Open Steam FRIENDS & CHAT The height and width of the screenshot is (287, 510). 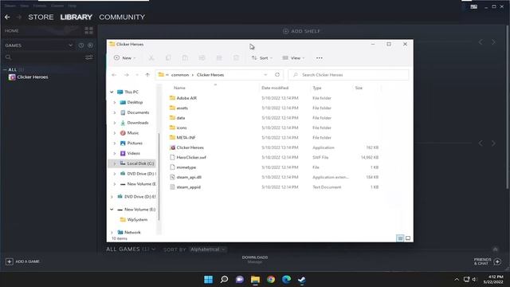(x=487, y=261)
